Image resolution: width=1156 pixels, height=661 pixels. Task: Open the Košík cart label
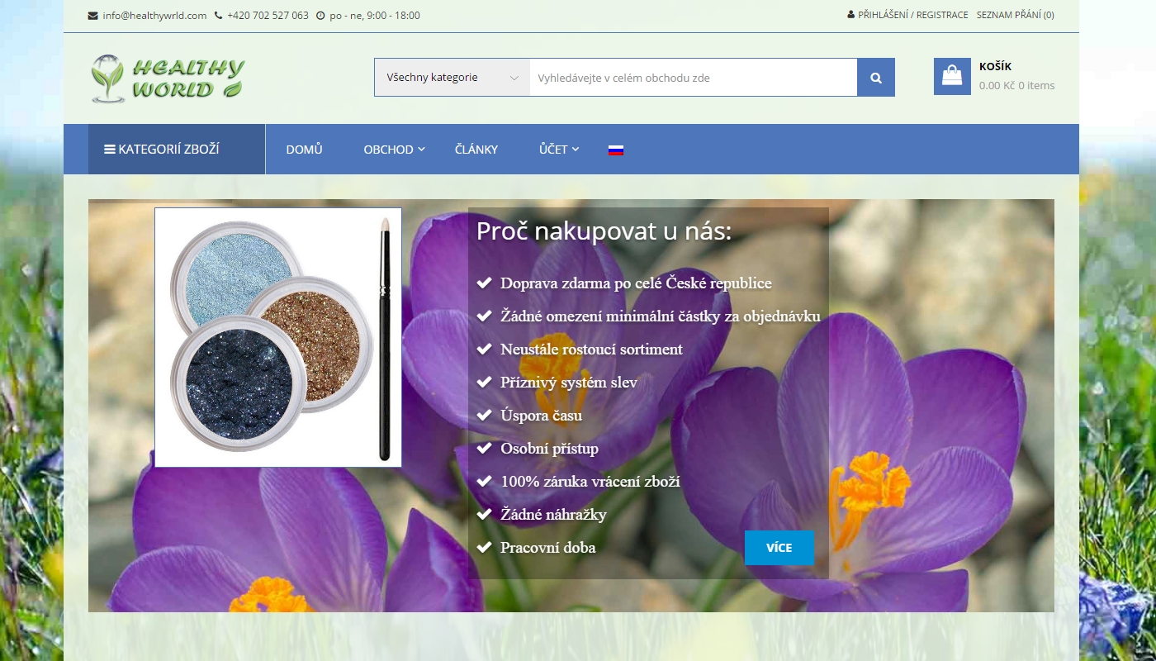995,67
